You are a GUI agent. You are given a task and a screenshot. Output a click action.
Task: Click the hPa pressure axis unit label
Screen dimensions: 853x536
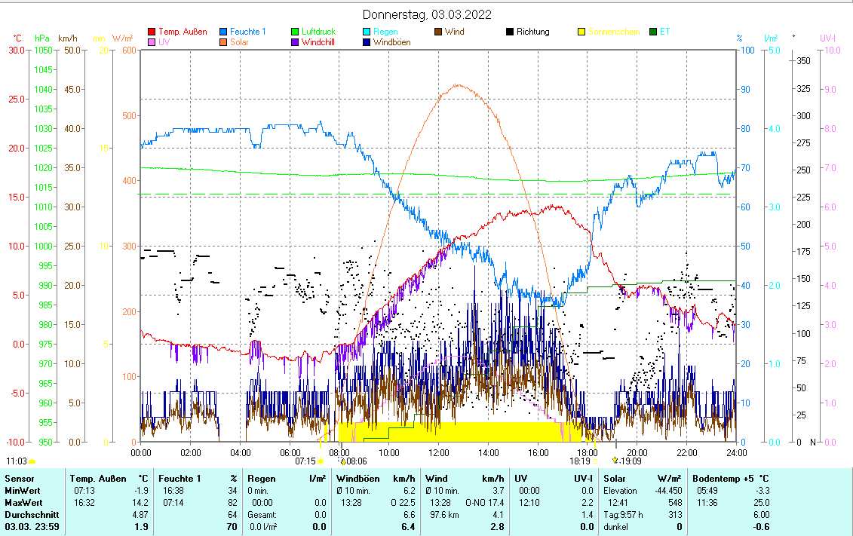[x=42, y=38]
